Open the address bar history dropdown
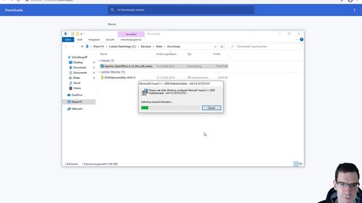362x203 pixels. point(215,46)
